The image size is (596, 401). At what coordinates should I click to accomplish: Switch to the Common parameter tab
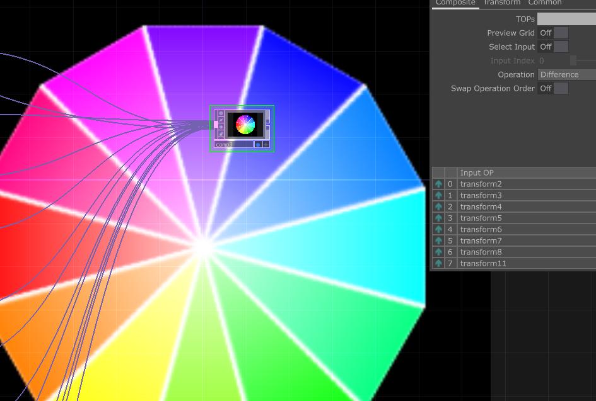[545, 3]
